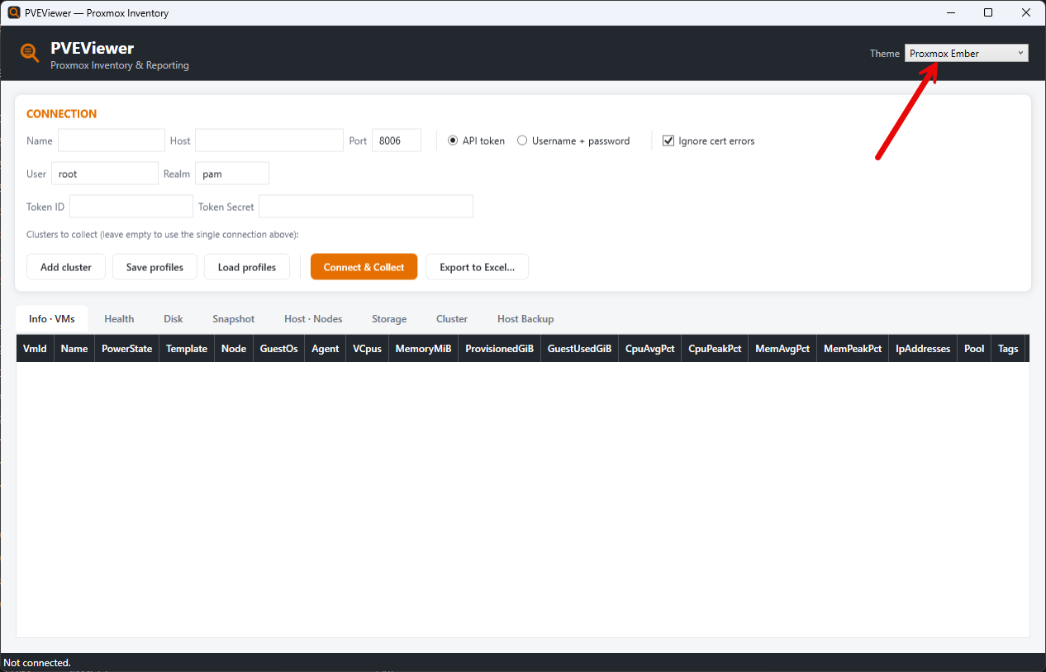Switch to the Storage tab
This screenshot has width=1046, height=672.
[x=389, y=319]
